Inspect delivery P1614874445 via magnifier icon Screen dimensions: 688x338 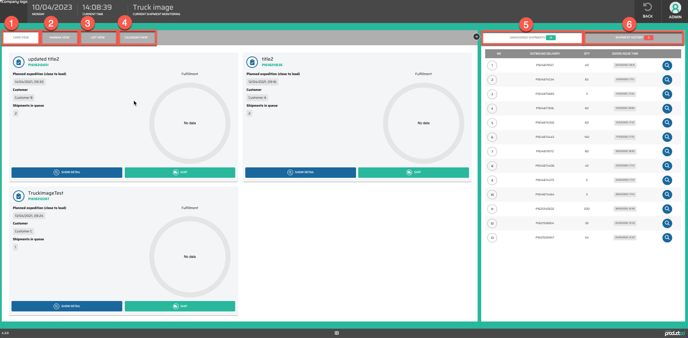click(x=667, y=137)
